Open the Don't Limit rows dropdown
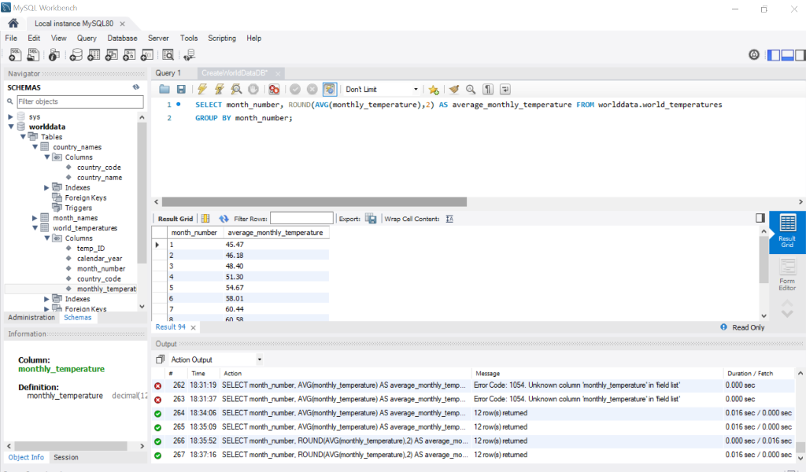806x472 pixels. (x=382, y=90)
